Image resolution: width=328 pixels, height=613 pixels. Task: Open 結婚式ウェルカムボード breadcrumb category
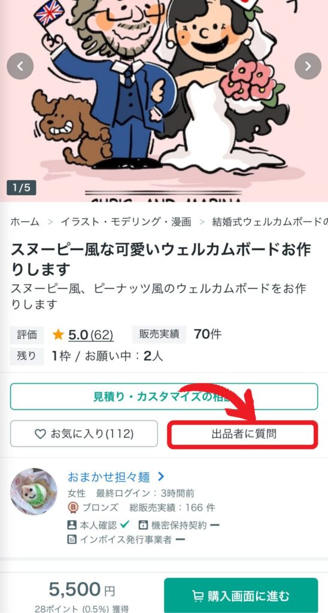(270, 222)
